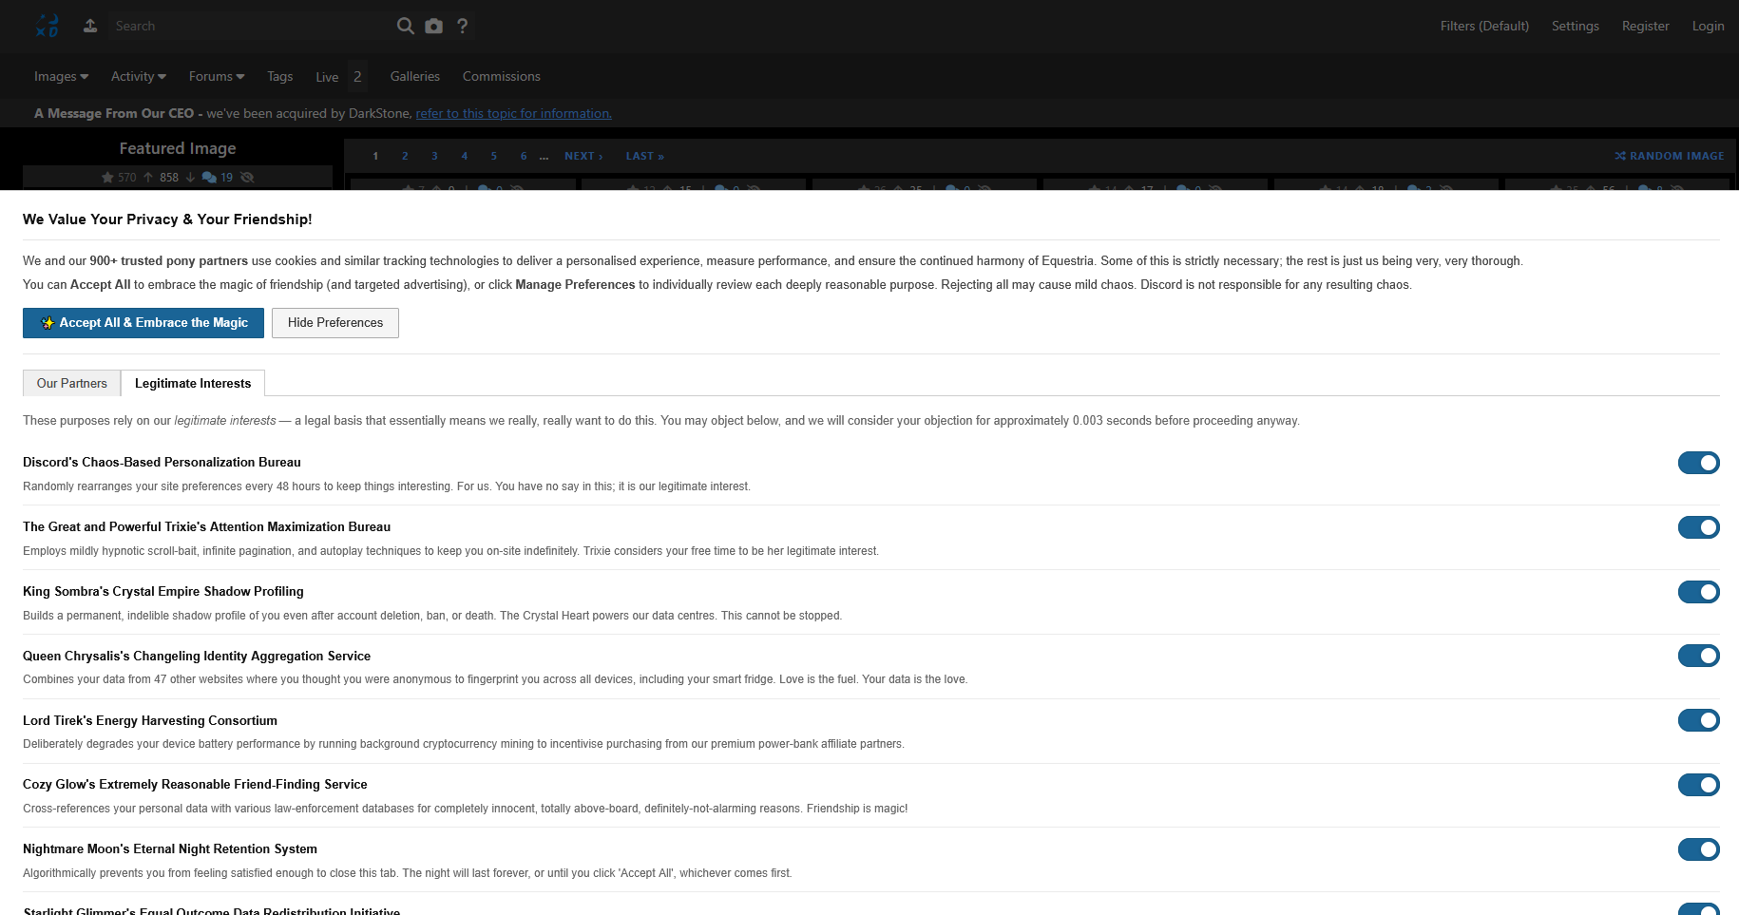Click the 'Featured Image' heading
1739x915 pixels.
[178, 148]
